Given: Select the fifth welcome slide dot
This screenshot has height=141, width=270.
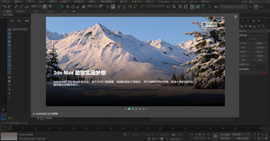Looking at the screenshot, I should pyautogui.click(x=143, y=109).
